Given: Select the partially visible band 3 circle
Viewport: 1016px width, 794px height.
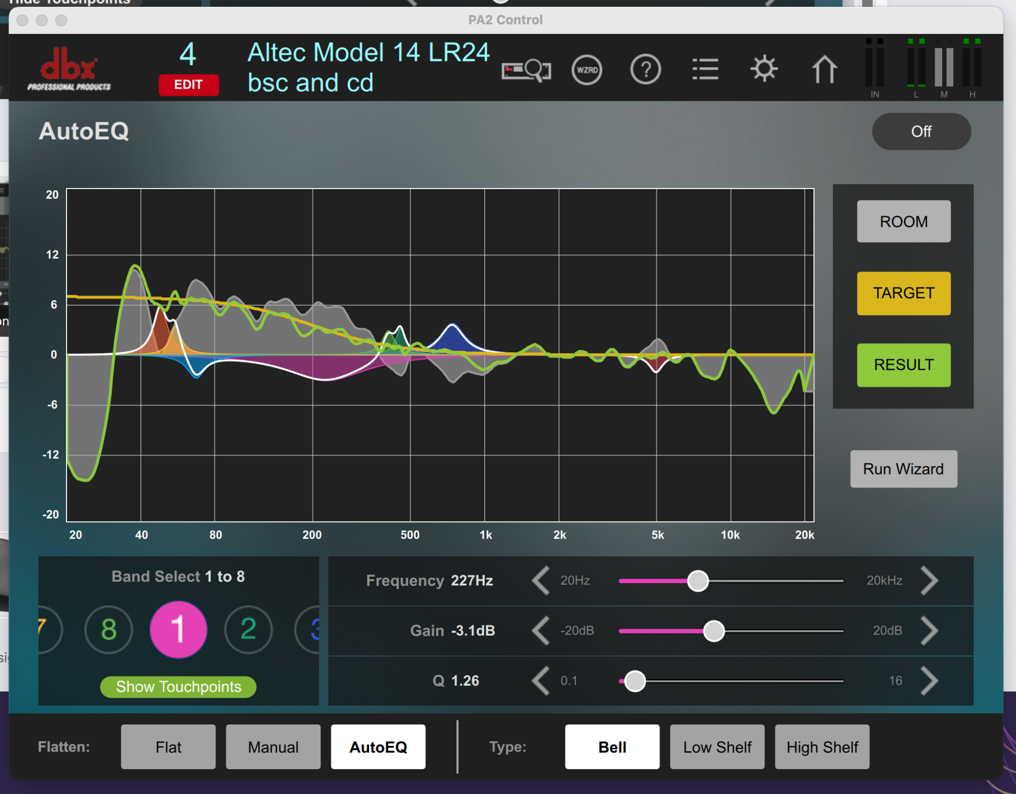Looking at the screenshot, I should point(308,630).
